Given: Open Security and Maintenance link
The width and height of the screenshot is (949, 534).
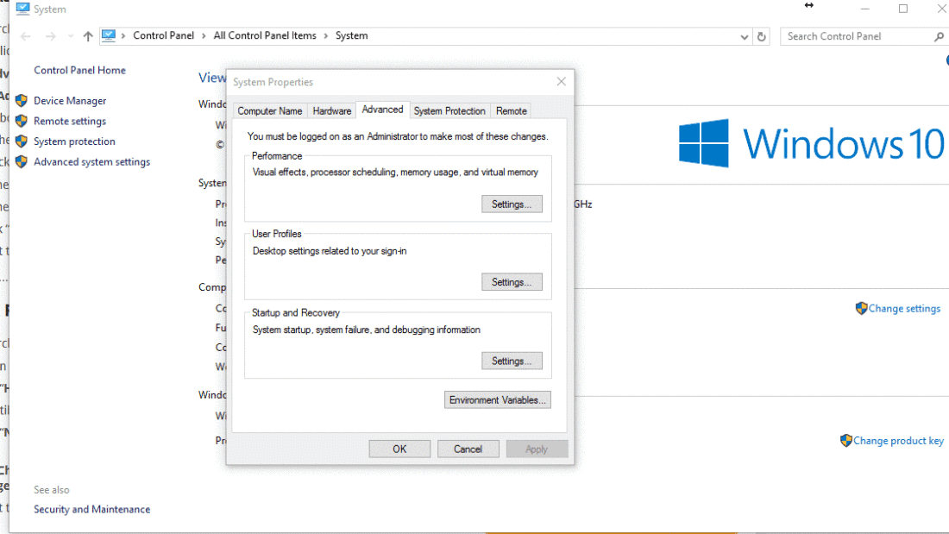Looking at the screenshot, I should (92, 509).
